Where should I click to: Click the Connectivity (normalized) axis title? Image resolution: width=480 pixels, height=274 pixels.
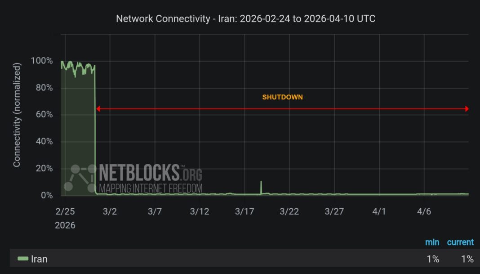[17, 115]
